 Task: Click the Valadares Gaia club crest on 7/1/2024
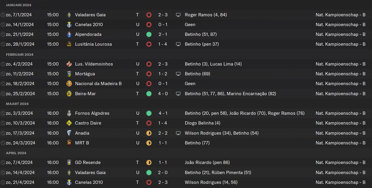[69, 15]
